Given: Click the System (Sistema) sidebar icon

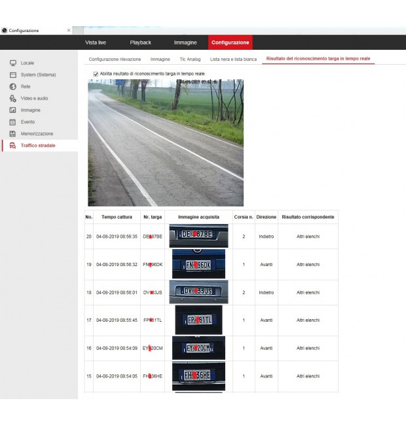Looking at the screenshot, I should click(x=12, y=75).
